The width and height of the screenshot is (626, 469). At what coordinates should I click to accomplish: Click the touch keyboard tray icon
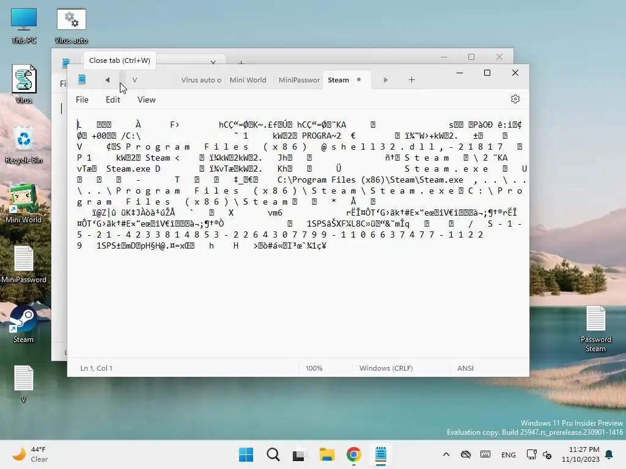pyautogui.click(x=485, y=454)
